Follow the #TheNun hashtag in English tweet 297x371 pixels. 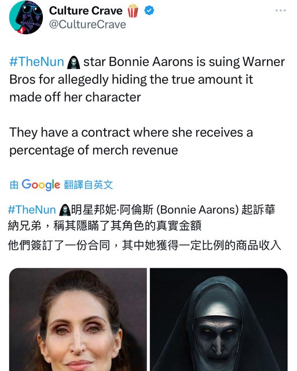coord(36,62)
